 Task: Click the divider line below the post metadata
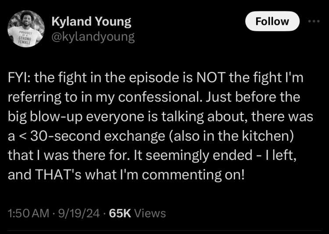164,231
